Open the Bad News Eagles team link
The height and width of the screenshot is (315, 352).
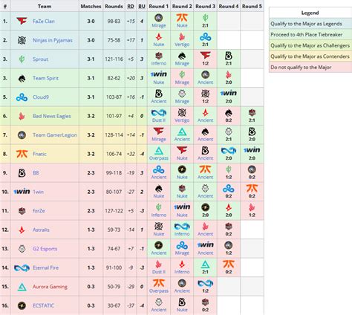[x=52, y=116]
